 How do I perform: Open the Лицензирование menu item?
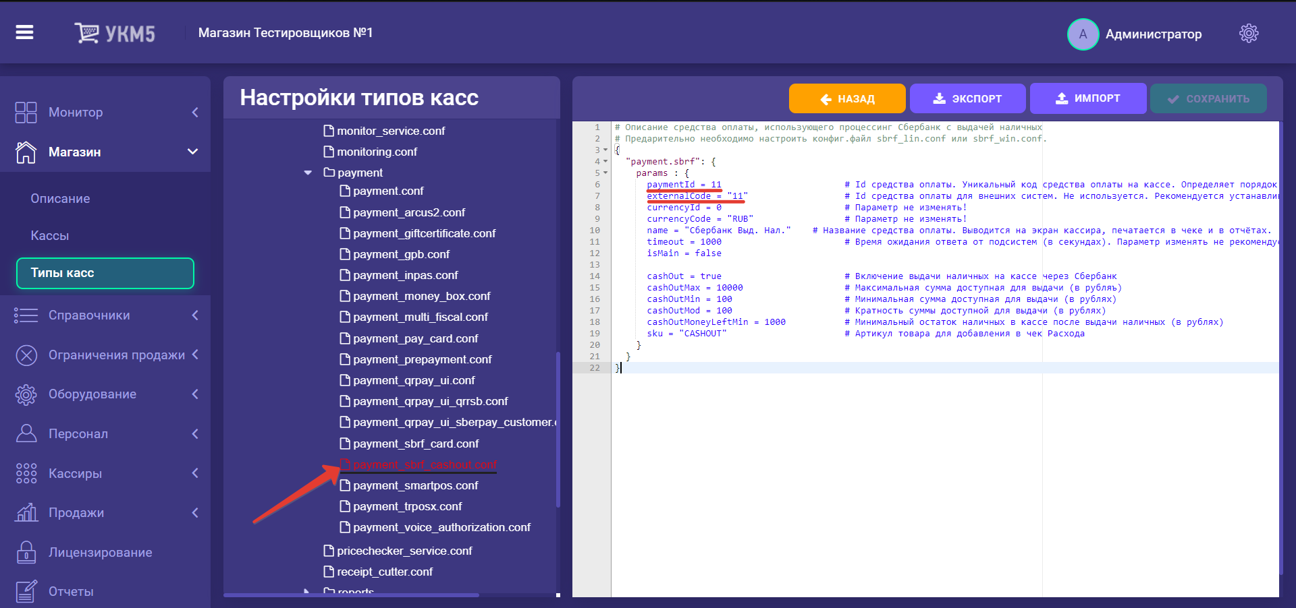[x=100, y=553]
